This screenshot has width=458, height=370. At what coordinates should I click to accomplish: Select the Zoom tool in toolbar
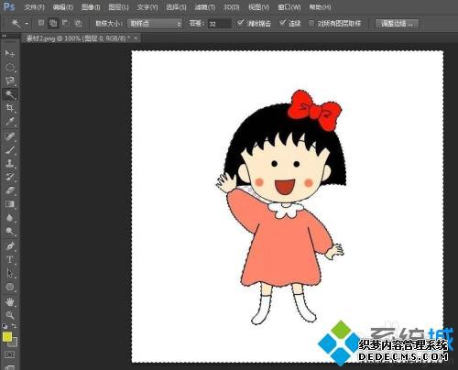[10, 315]
